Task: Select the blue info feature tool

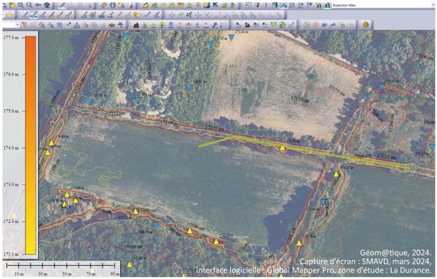Action: tap(113, 5)
